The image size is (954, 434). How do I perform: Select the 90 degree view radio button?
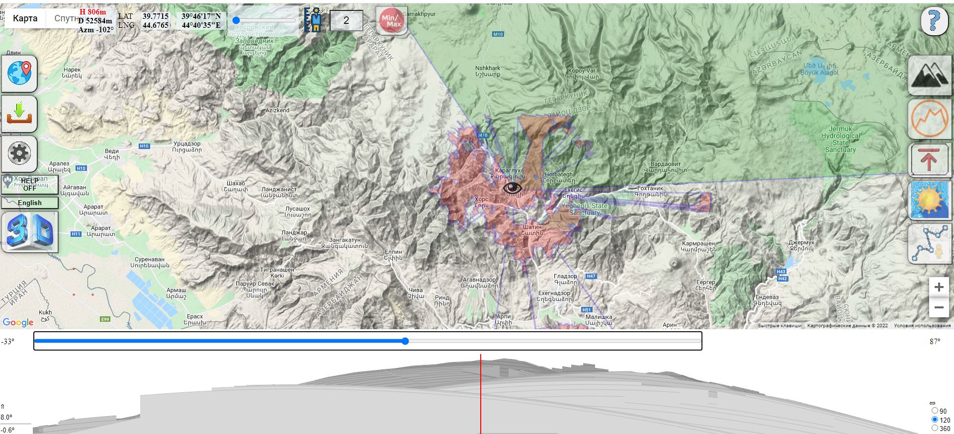935,411
